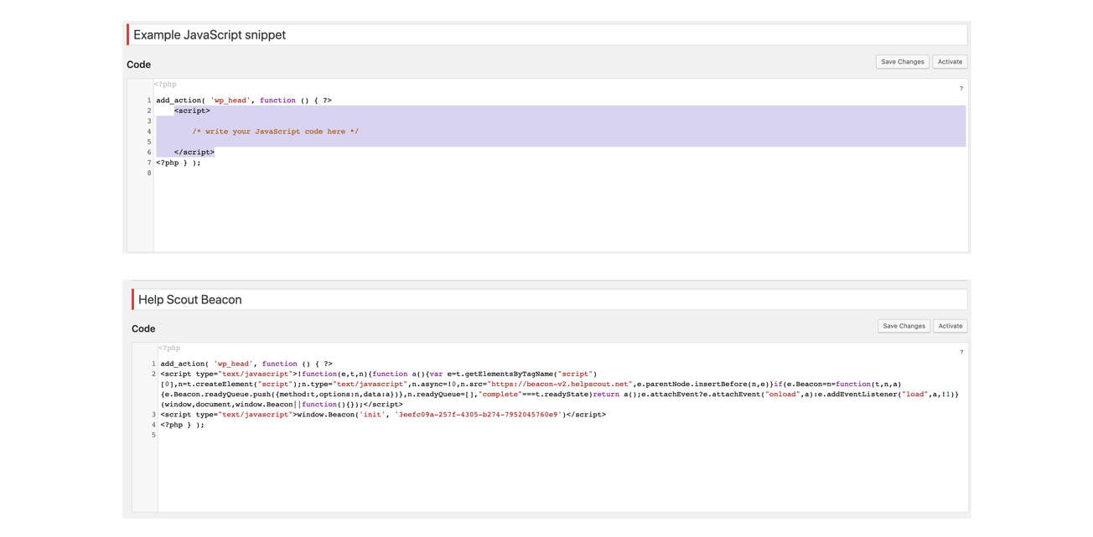The height and width of the screenshot is (537, 1093).
Task: Click the Beacon init ID string
Action: 478,415
